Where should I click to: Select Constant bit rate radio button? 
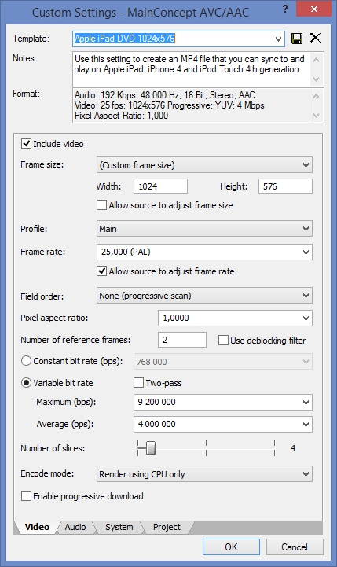(26, 361)
